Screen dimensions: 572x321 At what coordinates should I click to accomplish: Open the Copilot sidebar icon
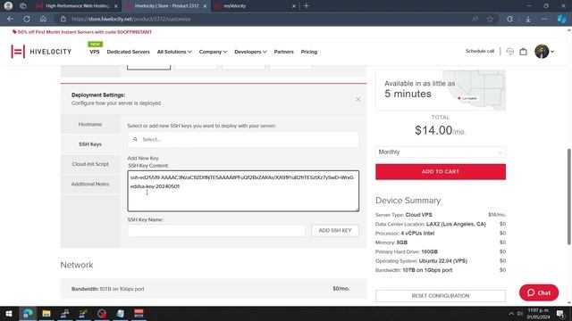coord(562,19)
